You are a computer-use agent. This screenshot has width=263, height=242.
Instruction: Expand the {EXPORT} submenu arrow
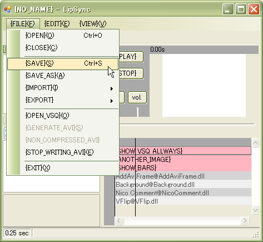click(x=112, y=101)
